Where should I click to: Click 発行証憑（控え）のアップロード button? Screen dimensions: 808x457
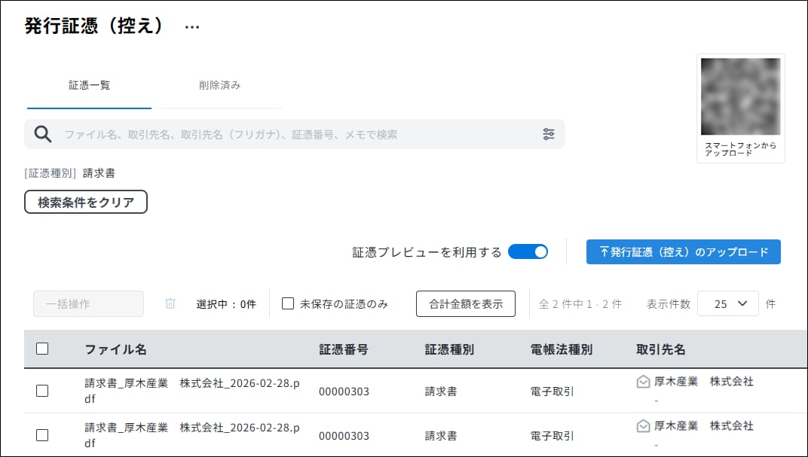[684, 251]
